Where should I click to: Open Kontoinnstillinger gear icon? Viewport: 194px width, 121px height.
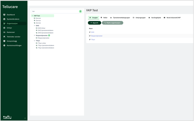tap(4, 46)
